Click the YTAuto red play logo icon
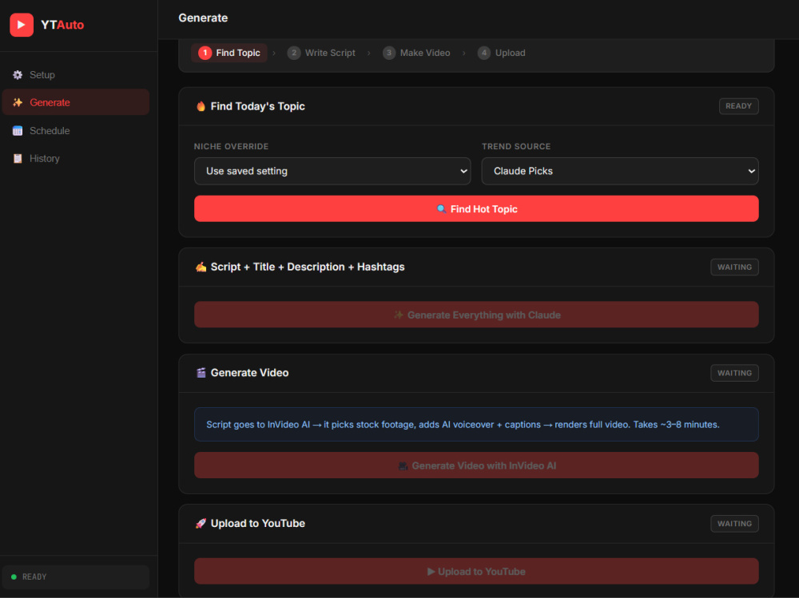 [x=22, y=25]
